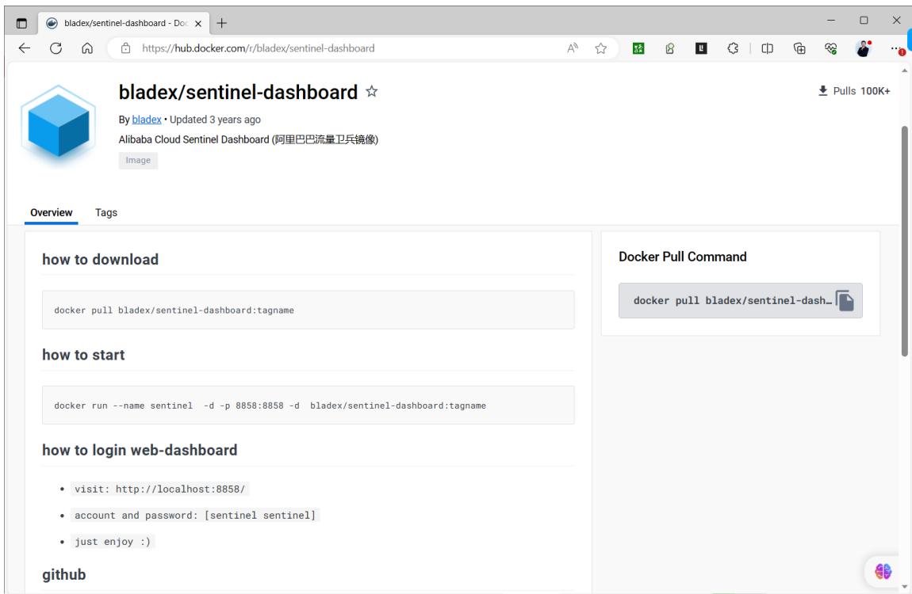Click the 'how to start' heading
This screenshot has width=912, height=594.
83,355
